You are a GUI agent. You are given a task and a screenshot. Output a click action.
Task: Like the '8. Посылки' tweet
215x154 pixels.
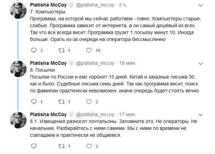(89, 102)
